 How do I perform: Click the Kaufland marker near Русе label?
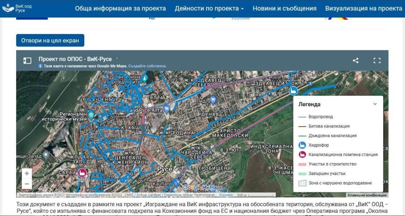177,183
